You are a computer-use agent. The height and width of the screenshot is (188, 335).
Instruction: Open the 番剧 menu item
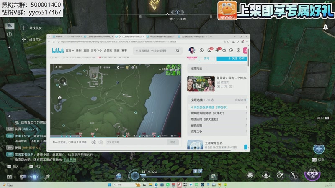(79, 51)
